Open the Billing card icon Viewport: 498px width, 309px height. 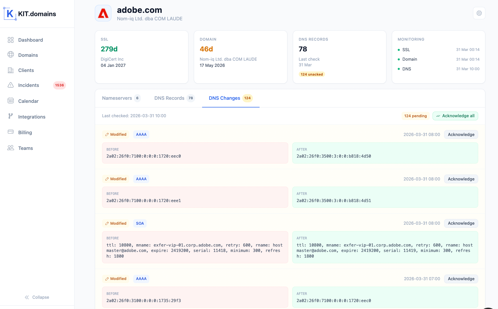point(11,132)
